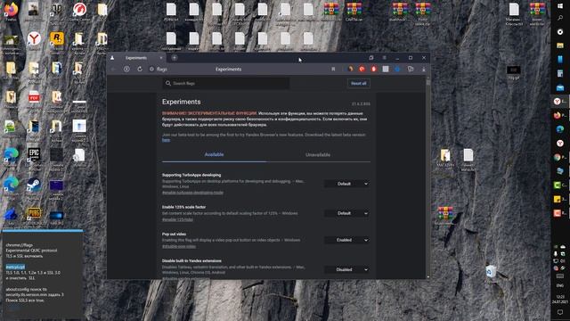The width and height of the screenshot is (570, 321).
Task: Open the new tab plus button
Action: pos(175,57)
